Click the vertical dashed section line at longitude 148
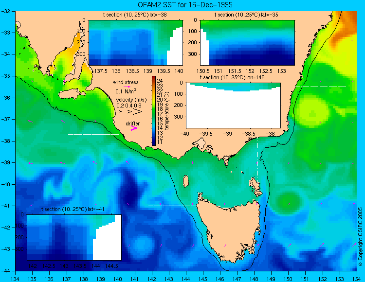365x282 pixels. coord(257,160)
